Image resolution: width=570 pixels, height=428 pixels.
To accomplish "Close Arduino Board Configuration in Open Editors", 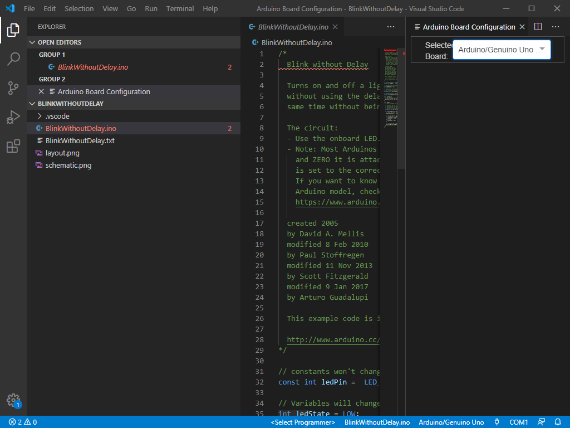I will click(x=41, y=91).
